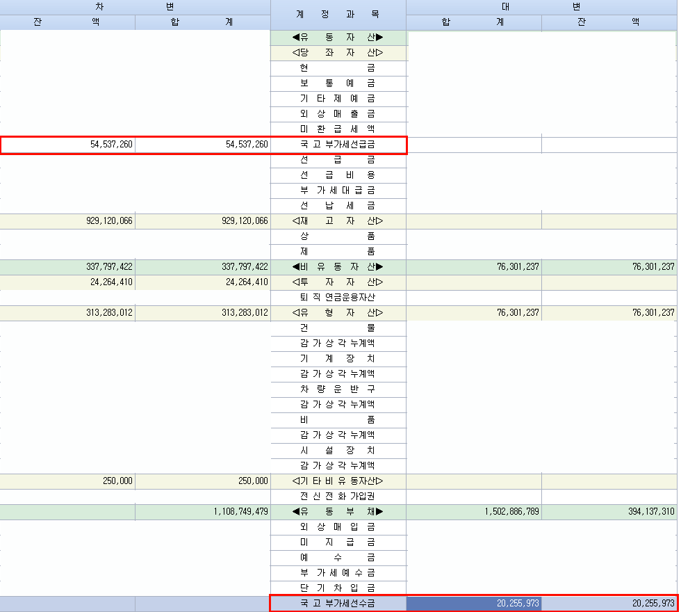Select the 보통예금 account row
The width and height of the screenshot is (681, 612).
(338, 83)
